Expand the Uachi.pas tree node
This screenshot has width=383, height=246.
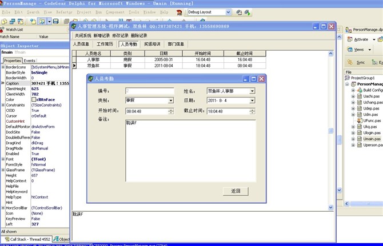pos(353,96)
